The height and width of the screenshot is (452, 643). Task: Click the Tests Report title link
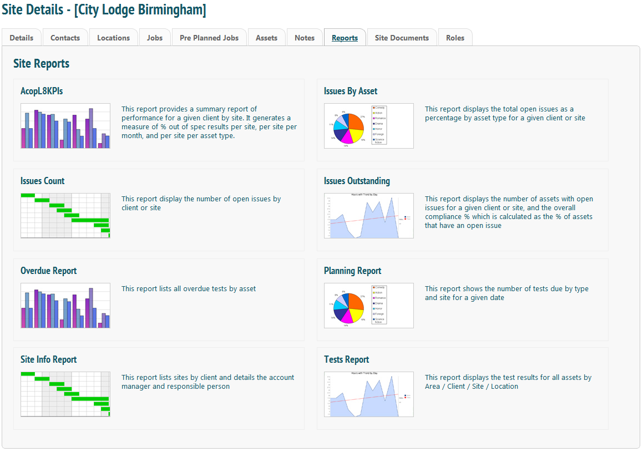click(347, 359)
